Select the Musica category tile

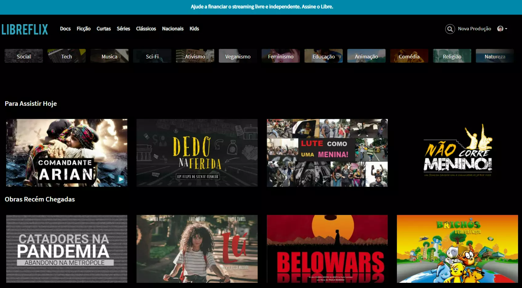pyautogui.click(x=110, y=56)
